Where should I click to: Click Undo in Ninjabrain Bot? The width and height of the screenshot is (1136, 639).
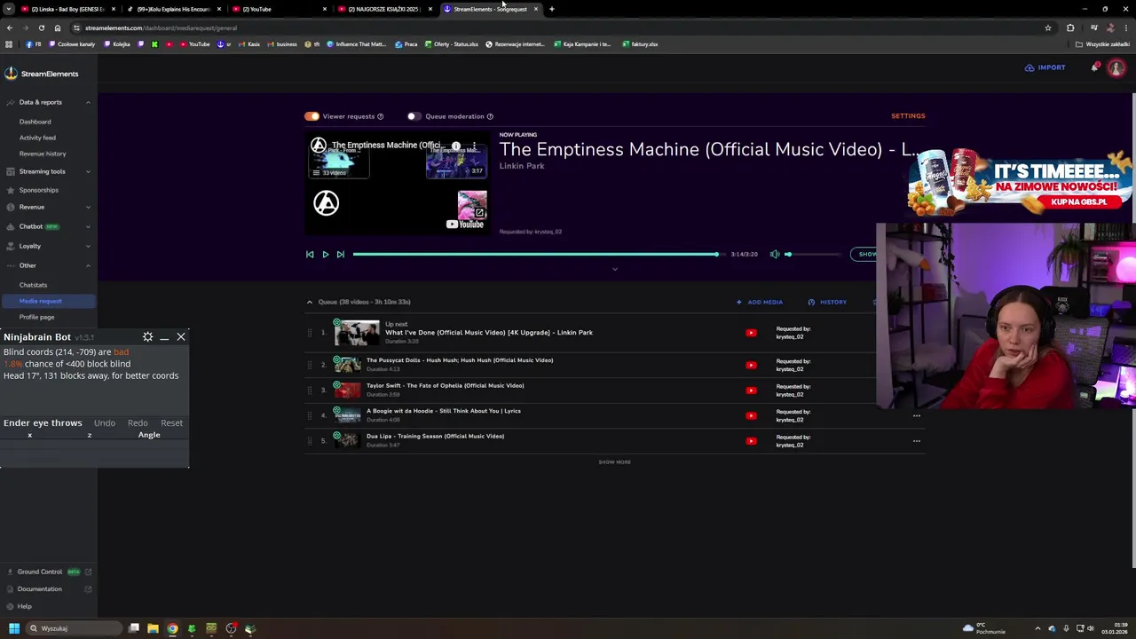tap(105, 423)
